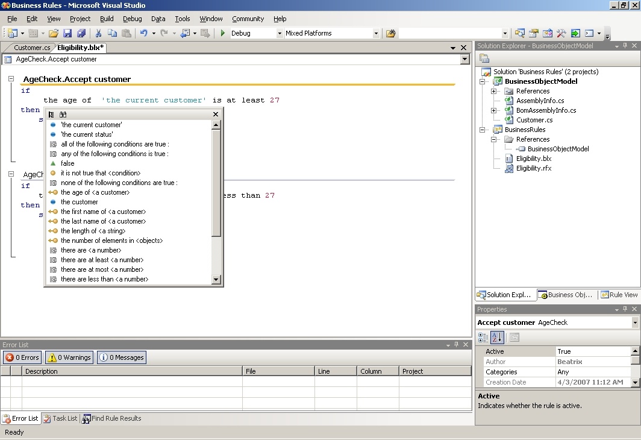Open Eligibility.rfx in Solution Explorer
The image size is (641, 440).
pyautogui.click(x=533, y=168)
